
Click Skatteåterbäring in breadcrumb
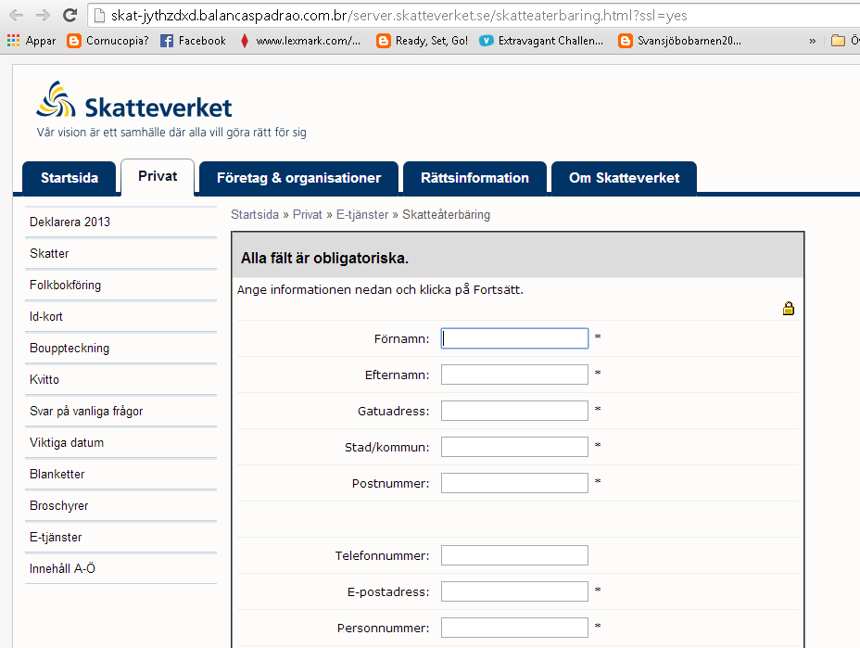point(446,214)
